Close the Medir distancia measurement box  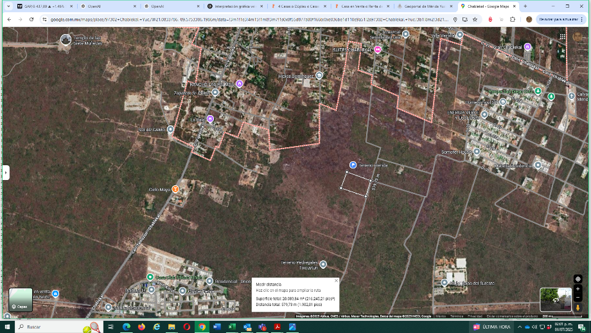tap(336, 280)
